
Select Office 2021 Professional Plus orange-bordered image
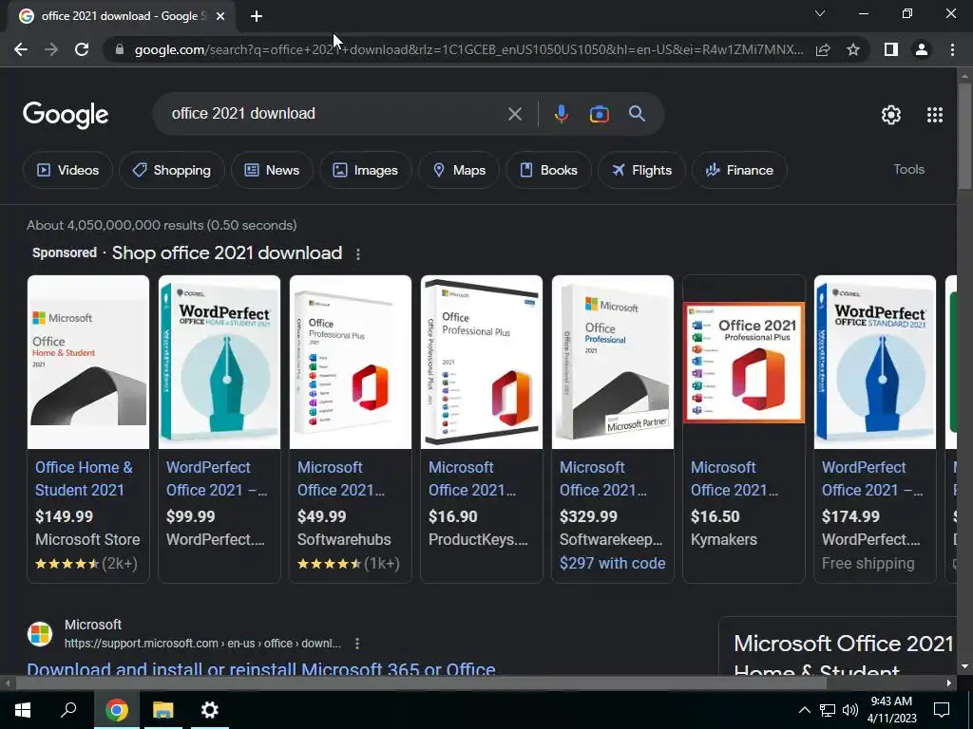click(743, 363)
